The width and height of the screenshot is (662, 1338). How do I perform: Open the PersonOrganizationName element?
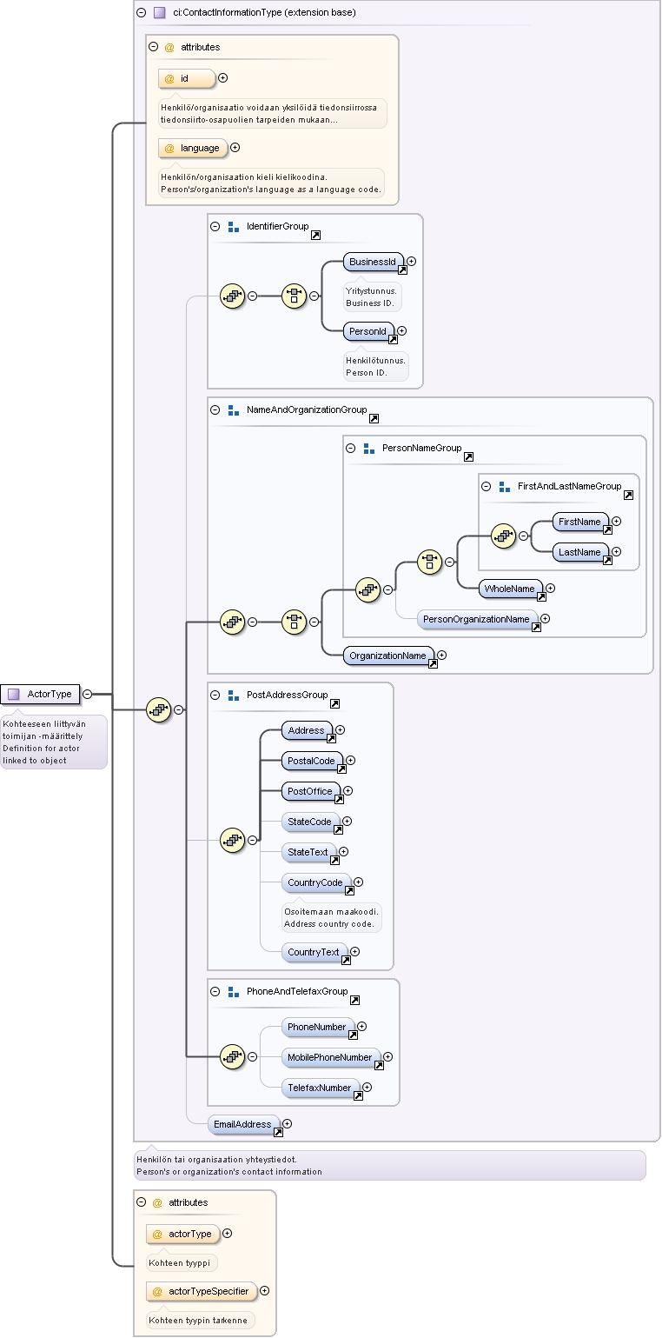(x=477, y=619)
